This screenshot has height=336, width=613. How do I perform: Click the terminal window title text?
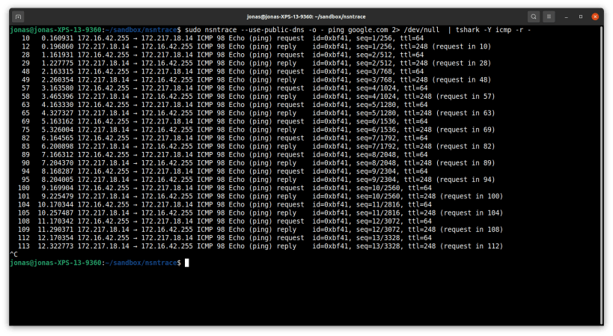pos(306,16)
